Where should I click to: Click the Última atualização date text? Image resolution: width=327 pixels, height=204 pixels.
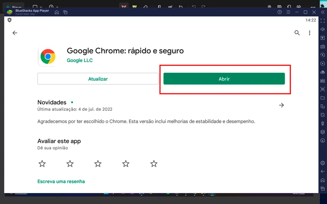75,109
